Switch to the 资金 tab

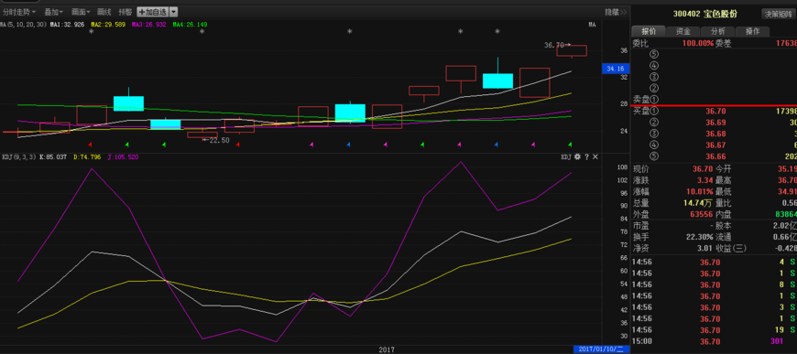pyautogui.click(x=683, y=31)
